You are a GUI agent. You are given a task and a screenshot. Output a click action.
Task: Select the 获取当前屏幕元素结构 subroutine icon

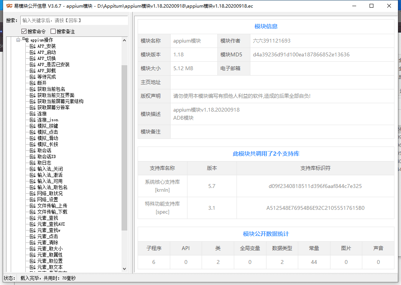[33, 101]
